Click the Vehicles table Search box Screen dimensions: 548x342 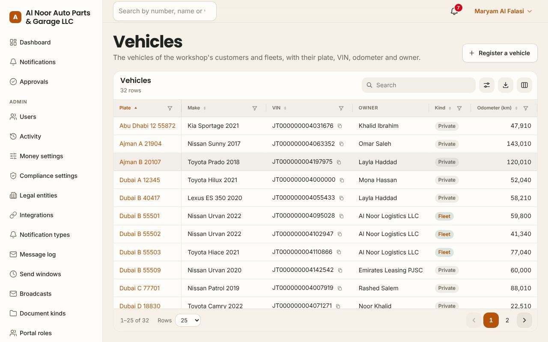click(x=419, y=85)
